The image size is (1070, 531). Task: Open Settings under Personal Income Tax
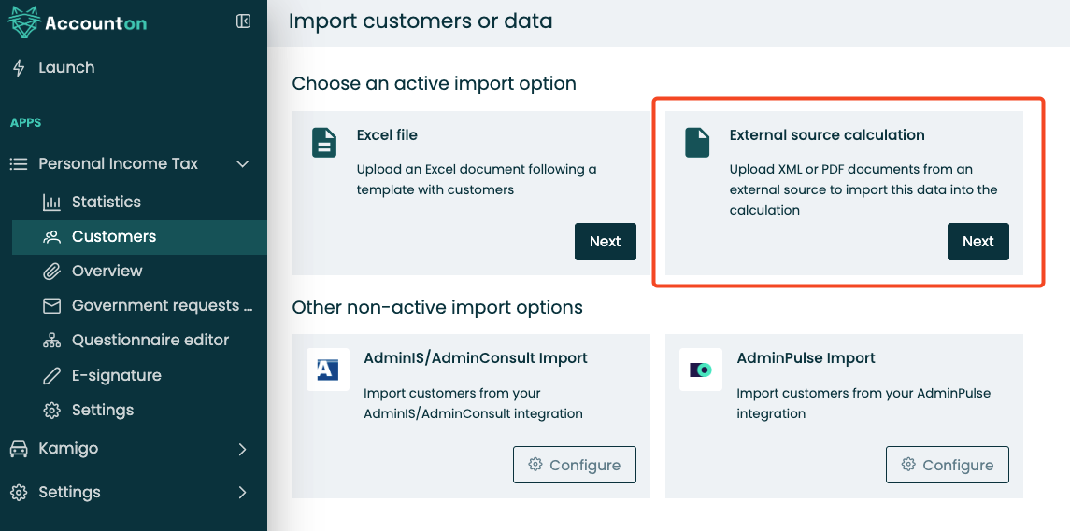[x=103, y=410]
